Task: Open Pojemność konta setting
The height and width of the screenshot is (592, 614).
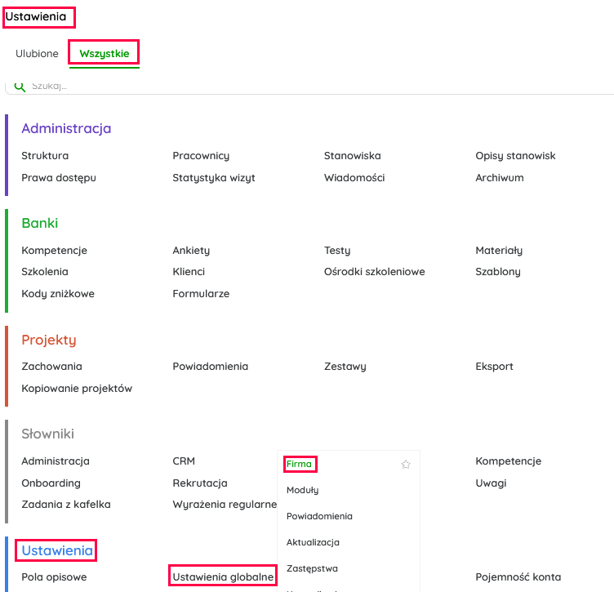Action: pyautogui.click(x=518, y=577)
